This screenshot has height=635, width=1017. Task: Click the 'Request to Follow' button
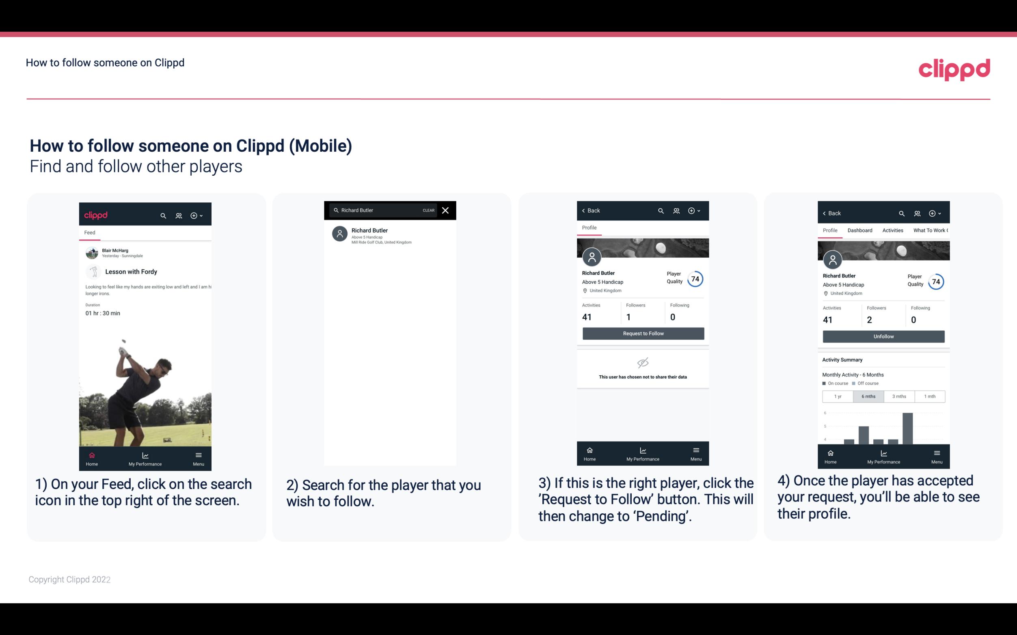[x=642, y=333]
